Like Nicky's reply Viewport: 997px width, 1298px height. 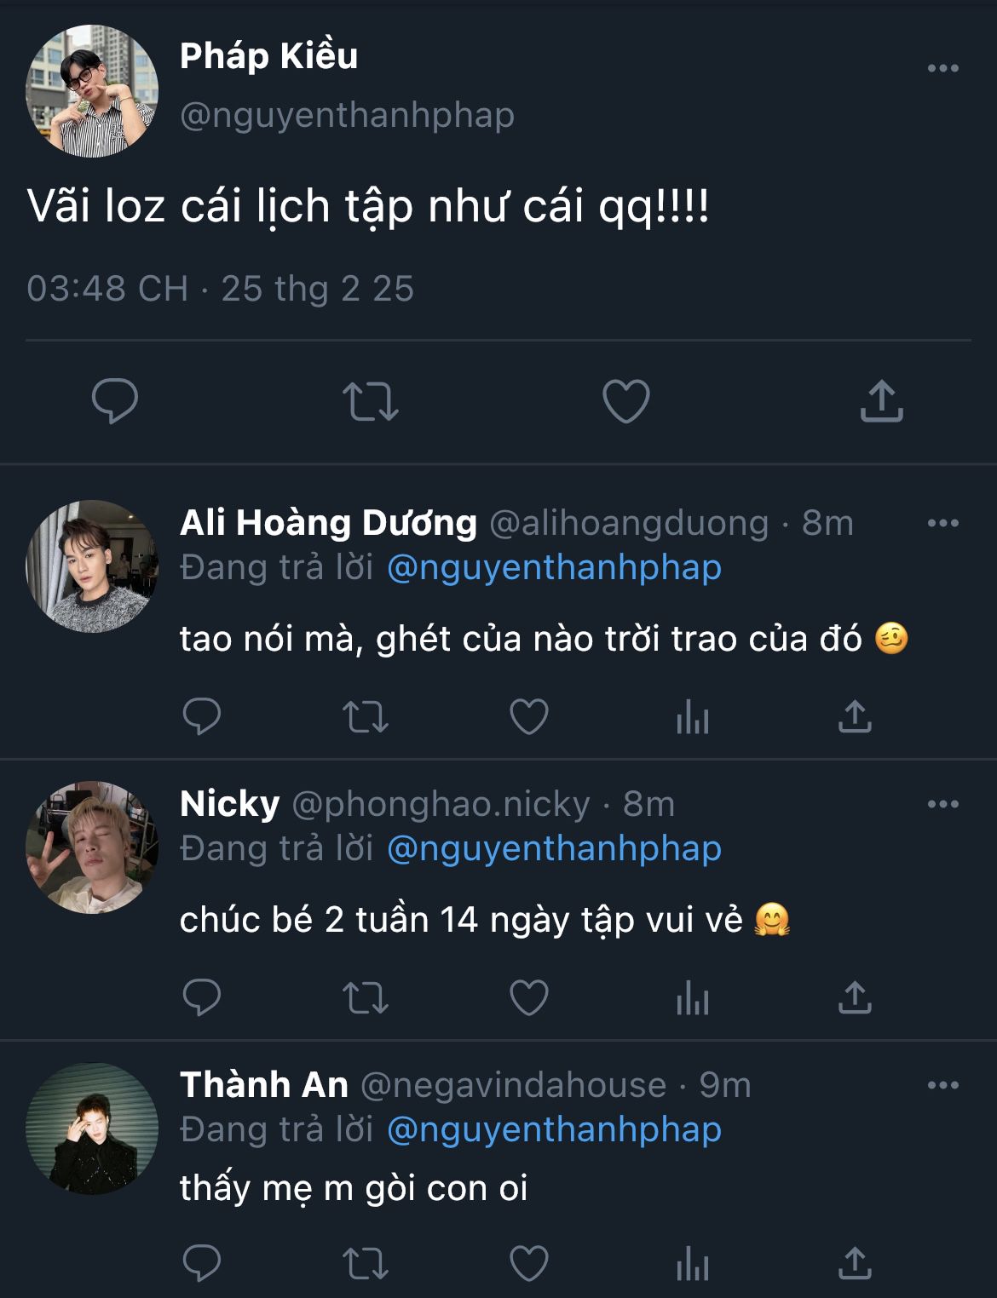click(528, 997)
